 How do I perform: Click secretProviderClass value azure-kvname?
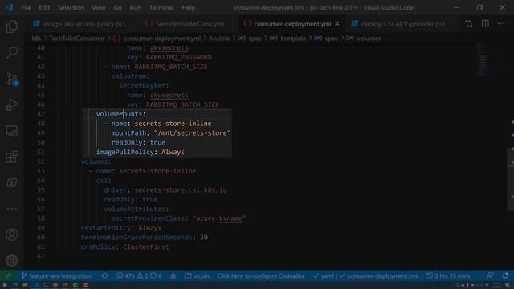pyautogui.click(x=219, y=218)
